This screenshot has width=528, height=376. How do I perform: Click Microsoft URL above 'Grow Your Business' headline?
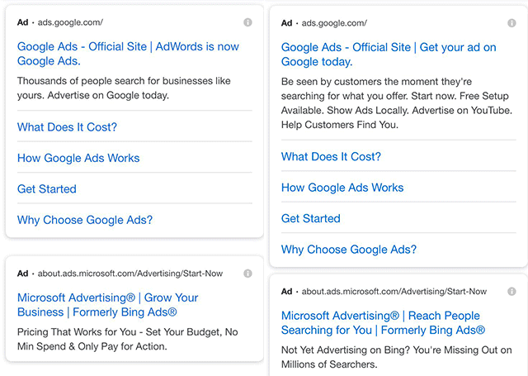[130, 272]
